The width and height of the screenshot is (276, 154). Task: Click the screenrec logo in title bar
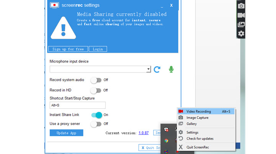click(x=54, y=5)
